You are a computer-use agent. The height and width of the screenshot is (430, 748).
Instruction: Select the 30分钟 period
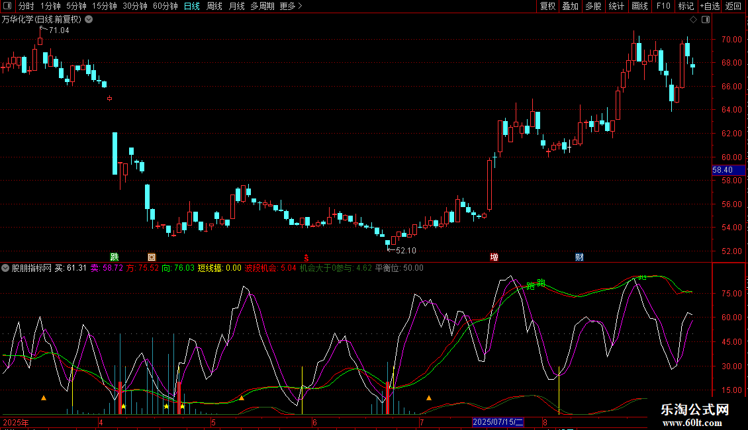(134, 6)
